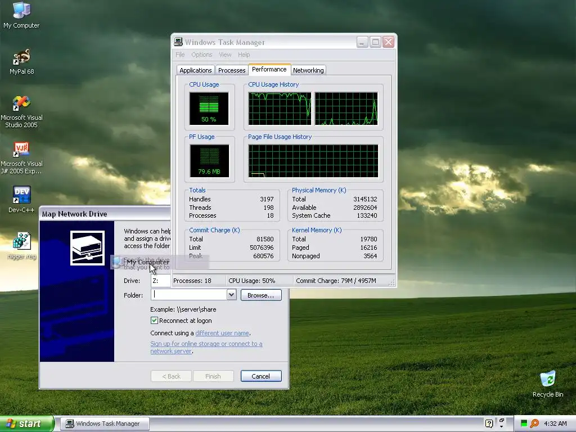Click the Page File Usage History graph
The image size is (576, 432).
tap(313, 161)
